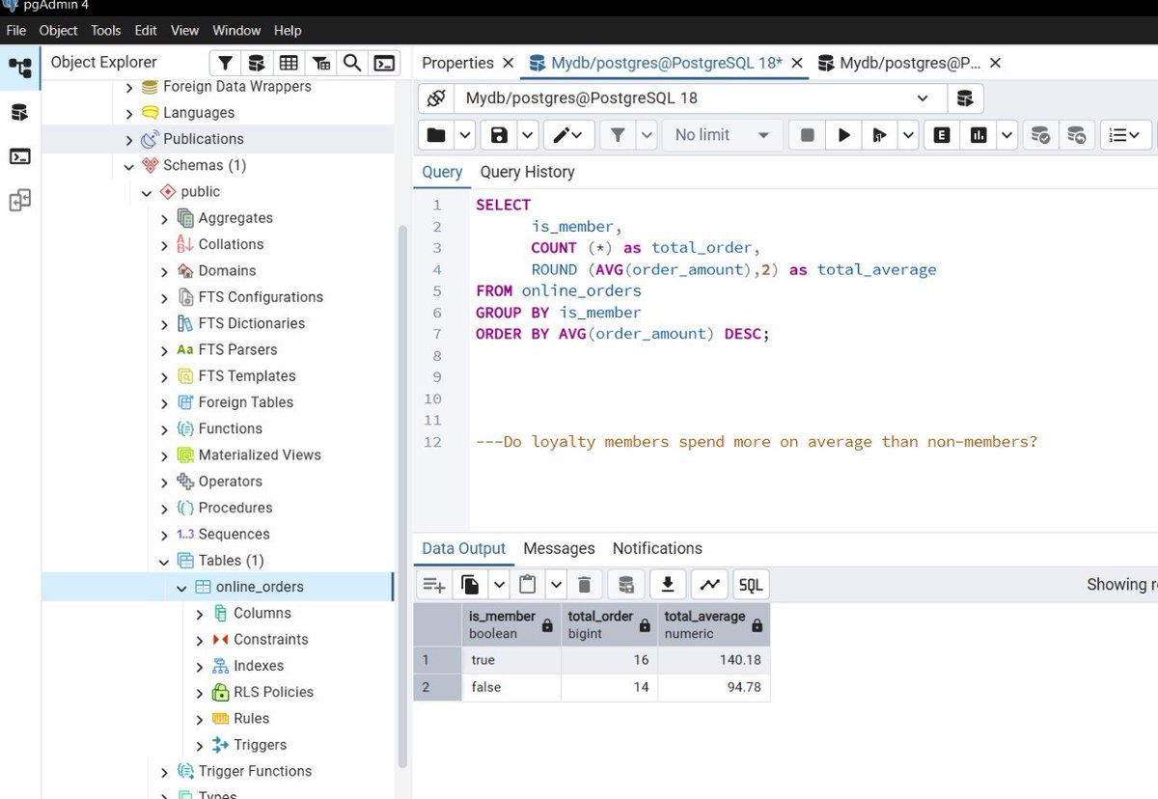1158x799 pixels.
Task: Click the Graph Visualiser icon
Action: pos(709,584)
